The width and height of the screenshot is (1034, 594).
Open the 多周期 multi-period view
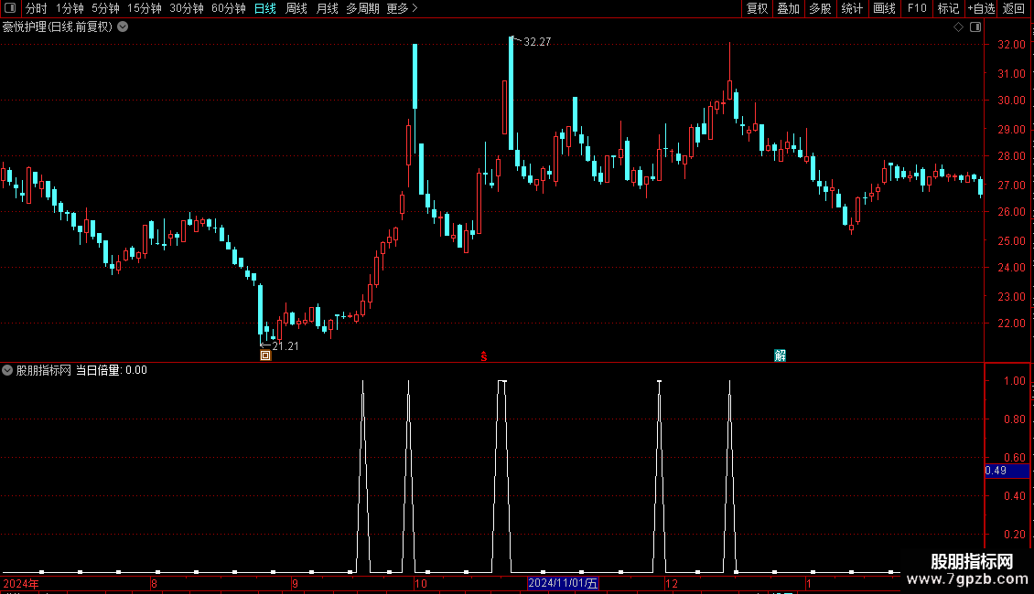point(362,8)
